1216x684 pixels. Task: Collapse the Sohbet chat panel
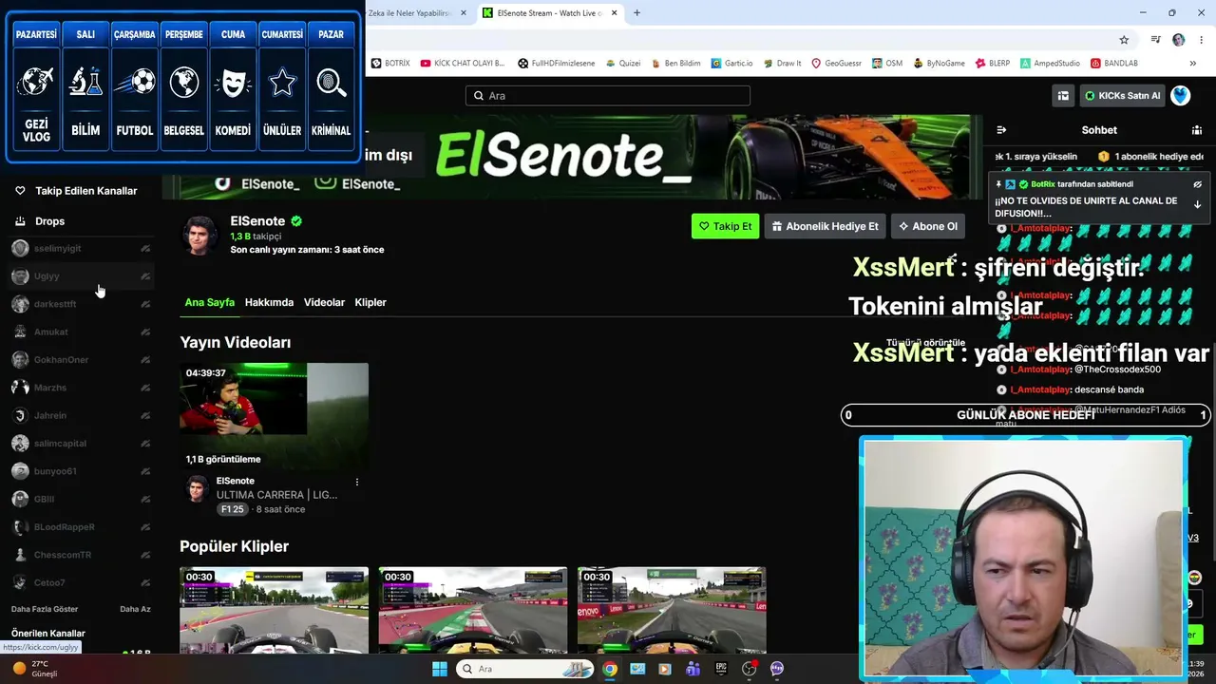[x=1001, y=130]
